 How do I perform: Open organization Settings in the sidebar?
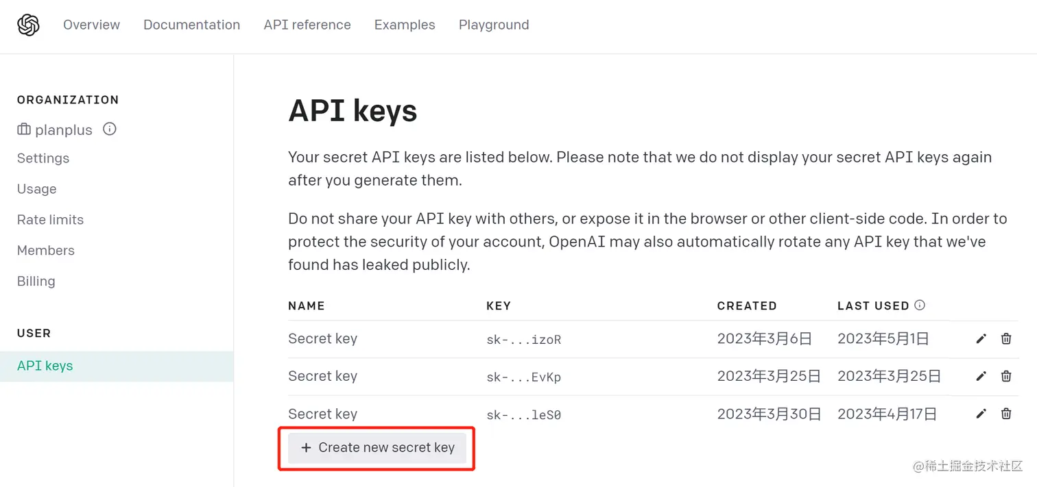click(43, 158)
